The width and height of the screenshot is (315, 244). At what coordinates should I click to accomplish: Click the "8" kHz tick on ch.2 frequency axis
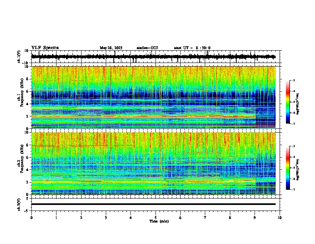27,145
